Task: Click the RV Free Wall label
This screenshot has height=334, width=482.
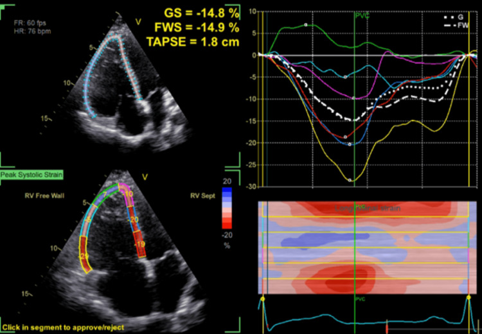Action: point(44,196)
